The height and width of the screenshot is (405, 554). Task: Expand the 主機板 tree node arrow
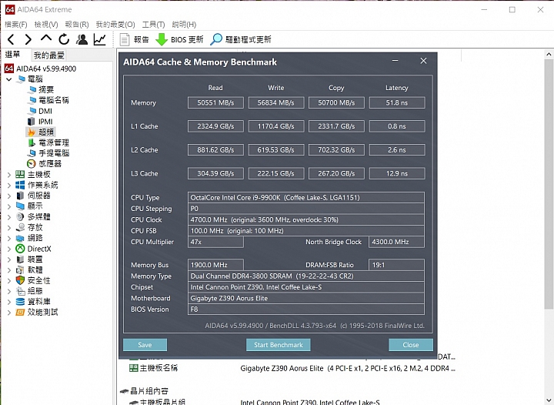click(9, 174)
